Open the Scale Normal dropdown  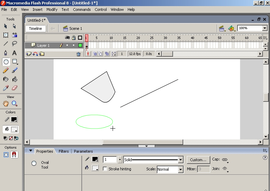[x=180, y=170]
